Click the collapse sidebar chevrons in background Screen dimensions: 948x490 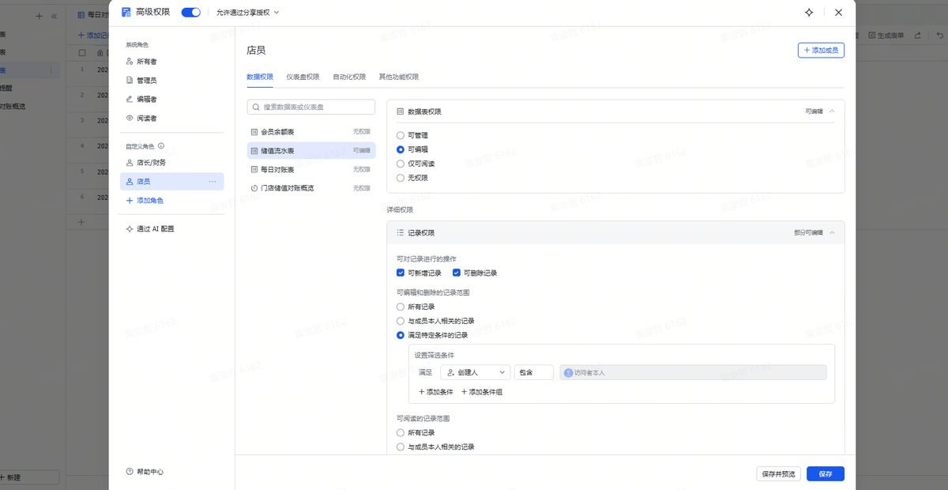click(x=54, y=16)
